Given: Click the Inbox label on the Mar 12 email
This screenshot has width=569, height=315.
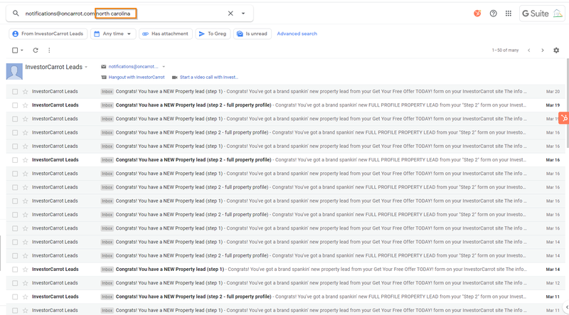Looking at the screenshot, I should 107,283.
